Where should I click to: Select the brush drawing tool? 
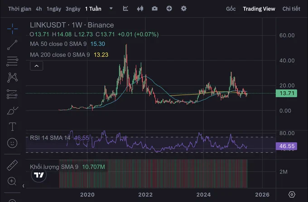[x=12, y=111]
